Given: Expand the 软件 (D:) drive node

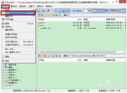Looking at the screenshot, I should pos(3,72).
